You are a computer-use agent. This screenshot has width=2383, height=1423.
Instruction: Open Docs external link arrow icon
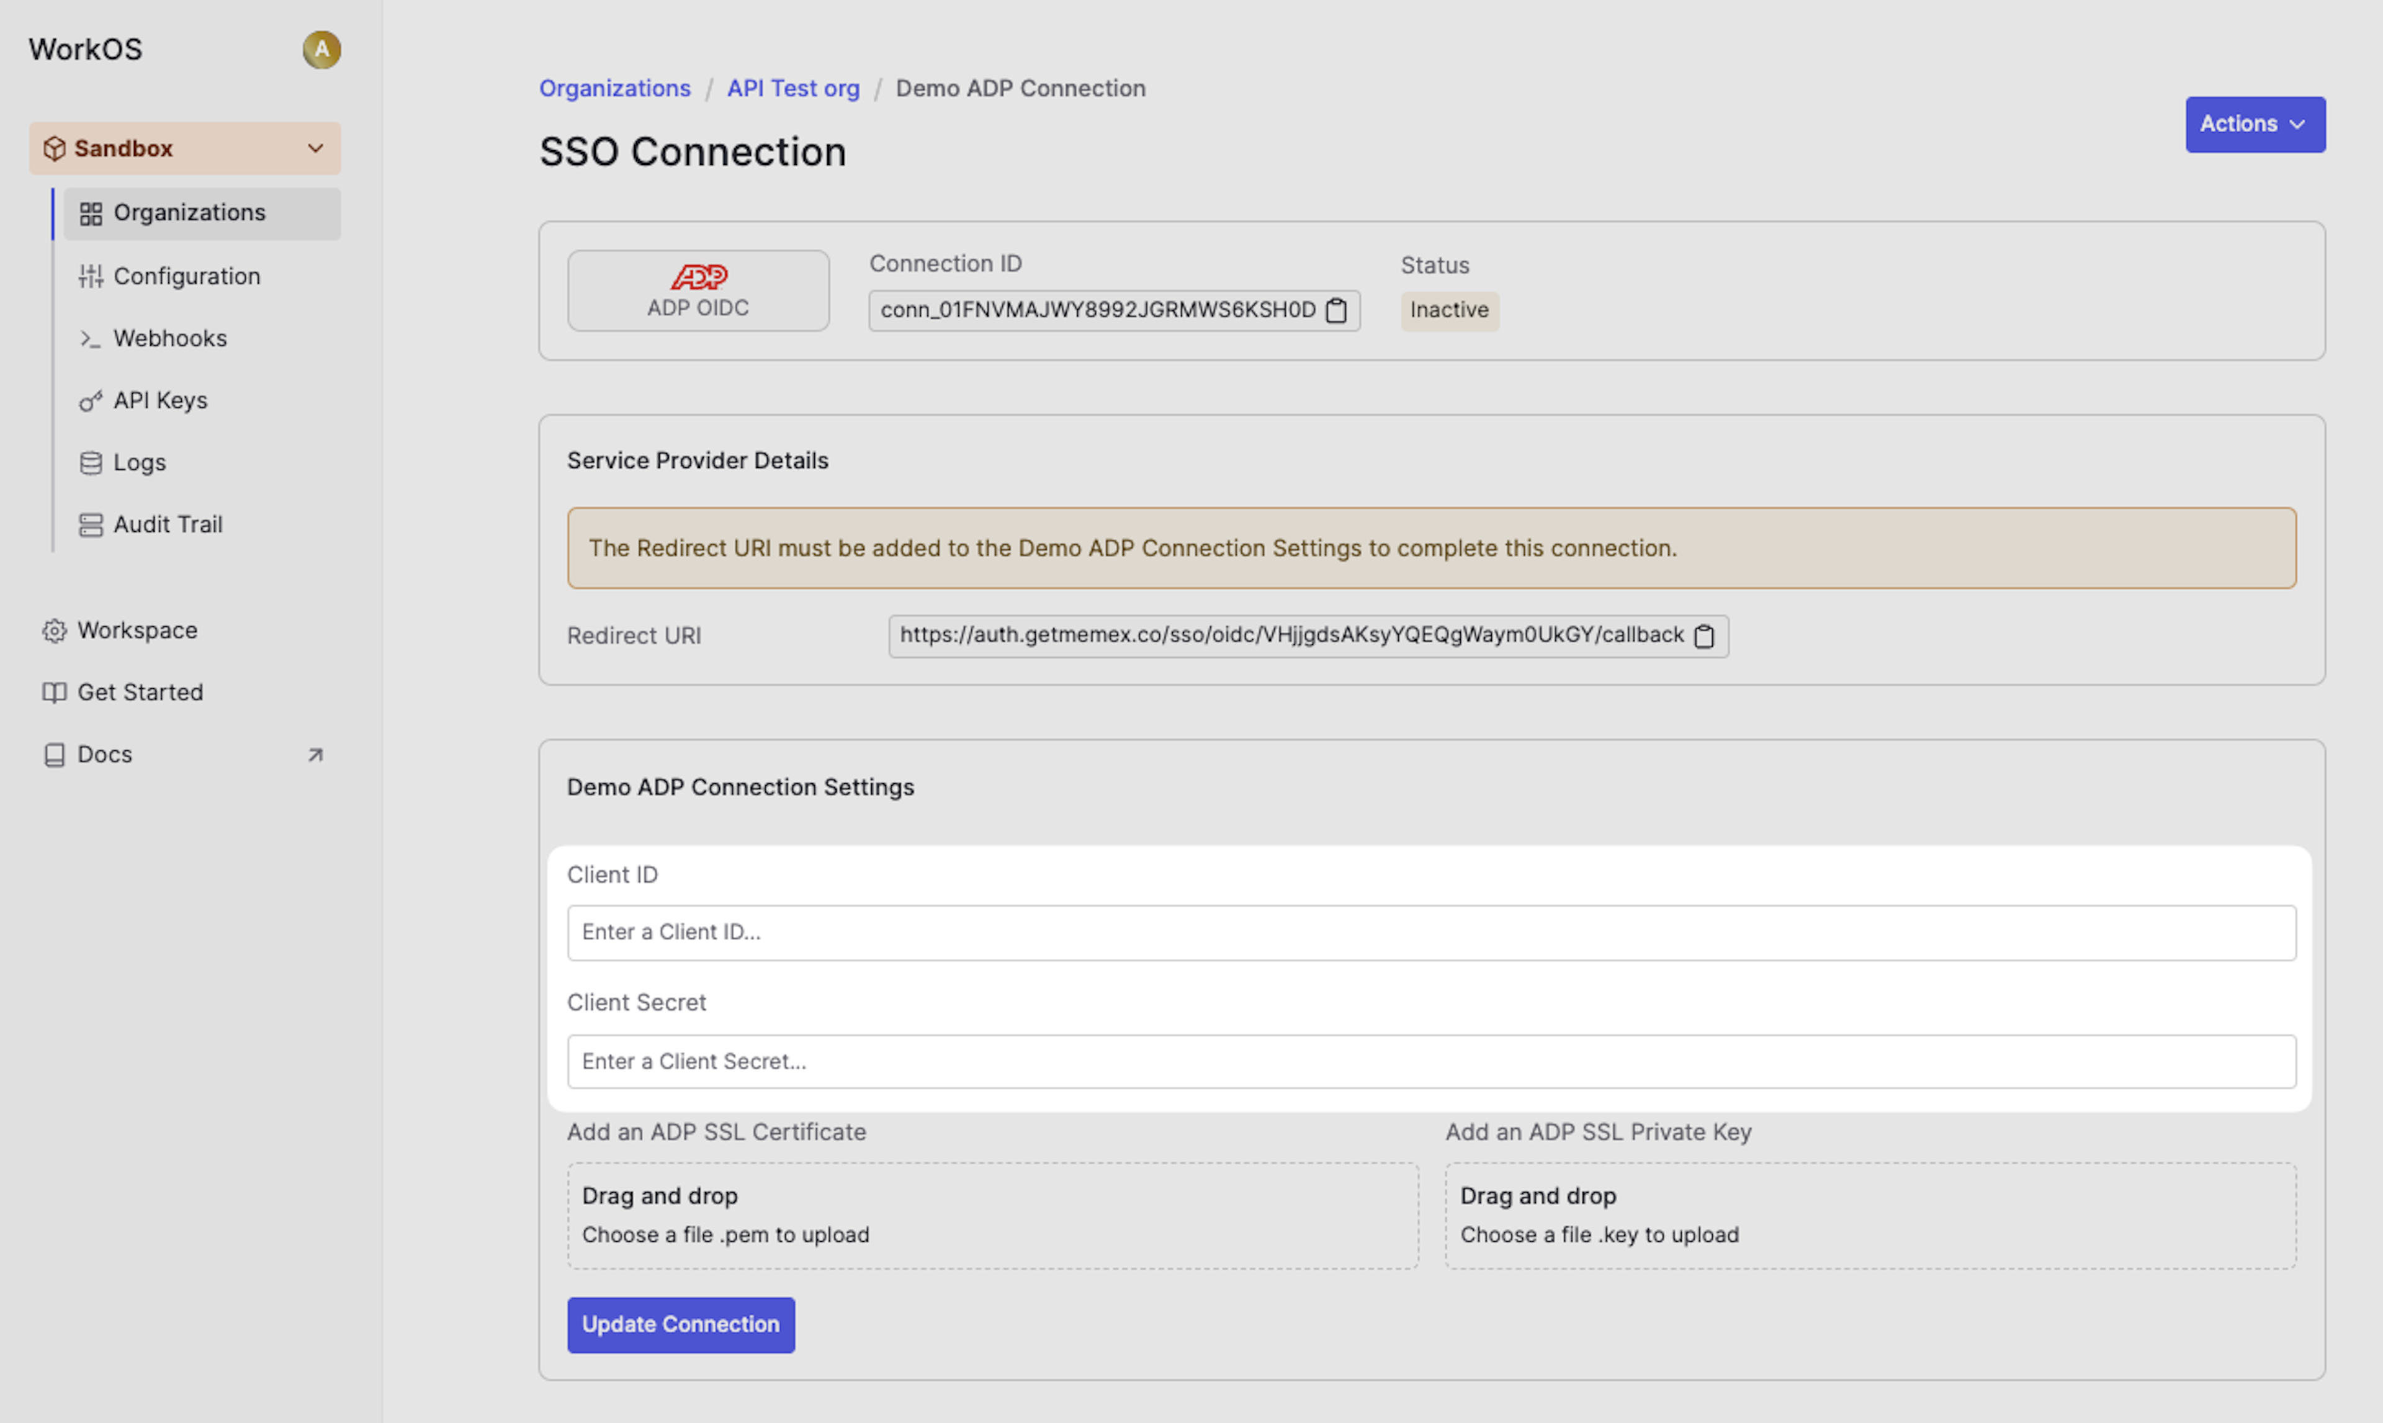click(315, 756)
